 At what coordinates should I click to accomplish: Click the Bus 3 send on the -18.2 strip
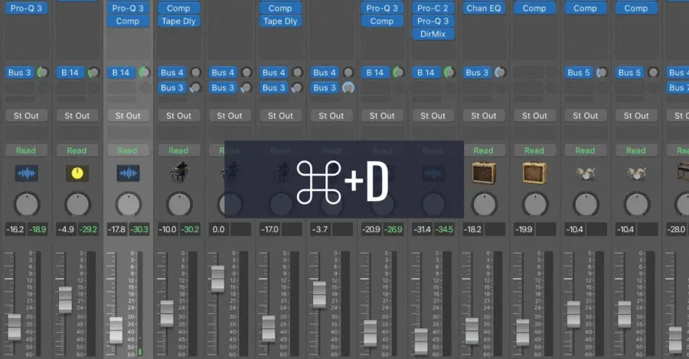tap(477, 73)
